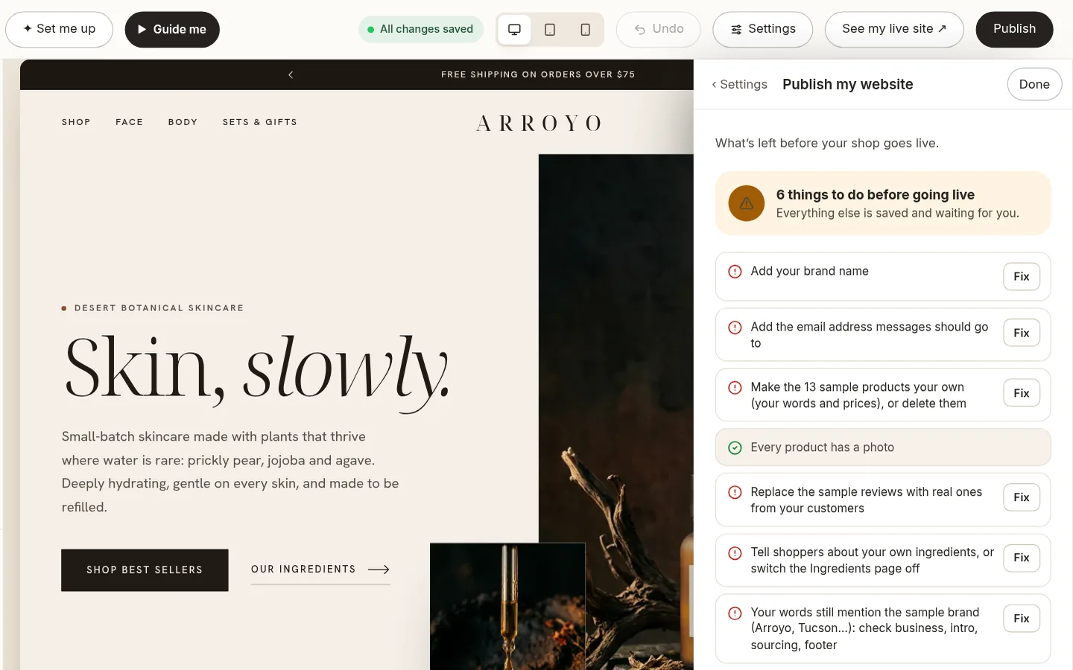Click Done to close publish panel

click(1034, 85)
